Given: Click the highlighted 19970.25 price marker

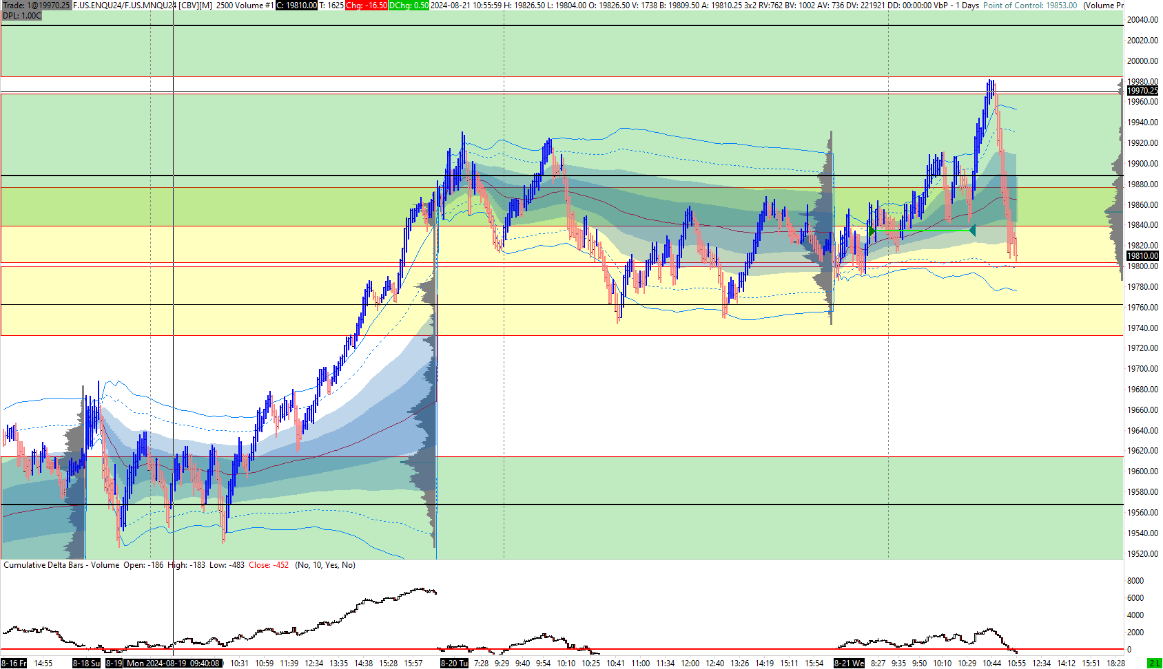Looking at the screenshot, I should [x=1142, y=91].
